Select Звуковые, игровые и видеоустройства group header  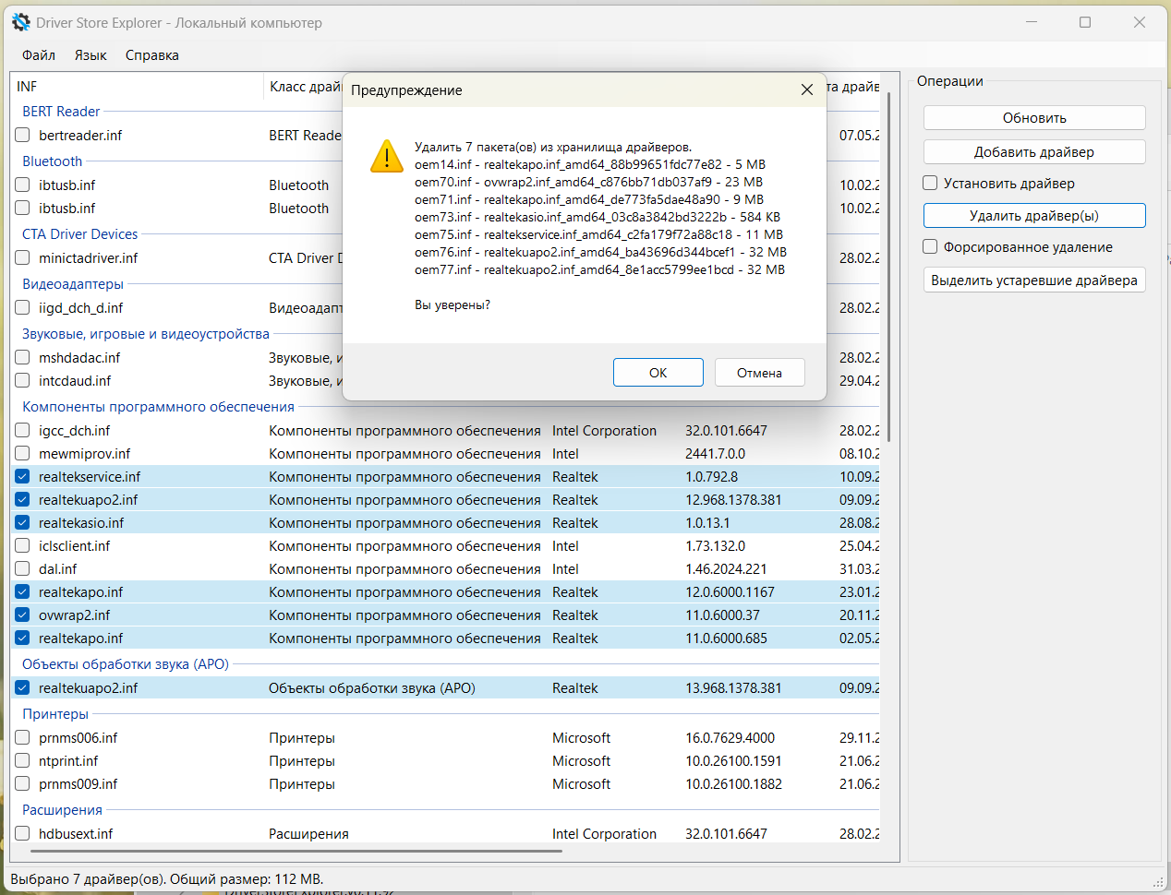click(x=146, y=334)
